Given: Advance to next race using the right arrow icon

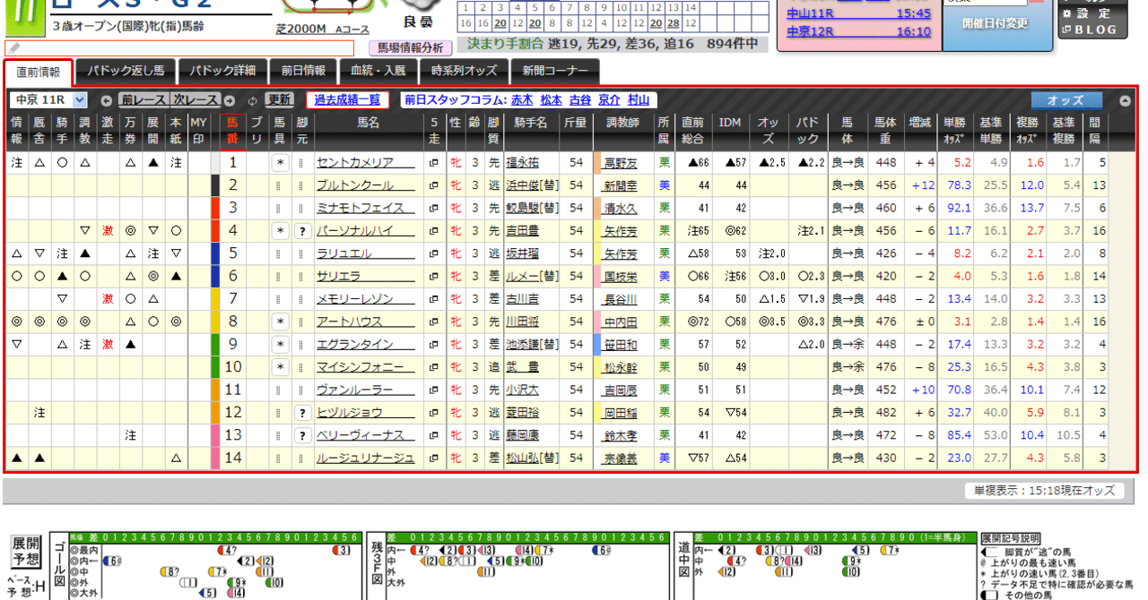Looking at the screenshot, I should 227,101.
